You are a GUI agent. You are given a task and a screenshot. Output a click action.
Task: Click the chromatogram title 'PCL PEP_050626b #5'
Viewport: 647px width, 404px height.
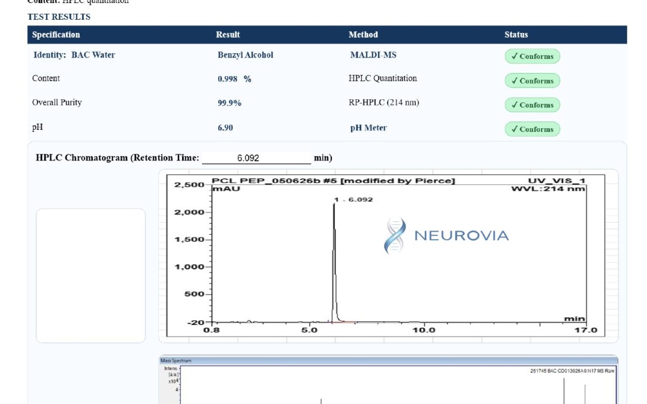pyautogui.click(x=333, y=181)
